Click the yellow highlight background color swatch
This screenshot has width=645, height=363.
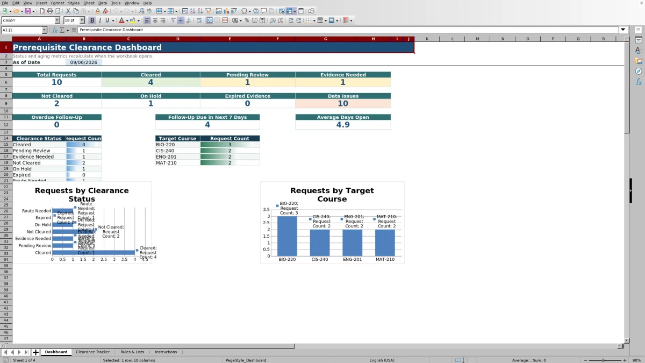point(132,20)
